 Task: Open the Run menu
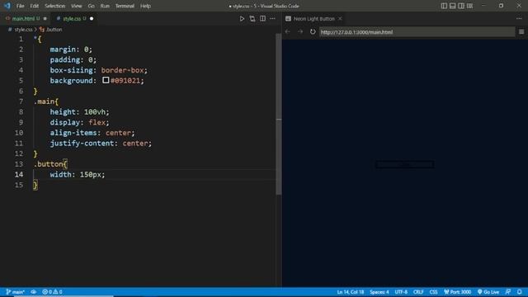click(x=105, y=6)
